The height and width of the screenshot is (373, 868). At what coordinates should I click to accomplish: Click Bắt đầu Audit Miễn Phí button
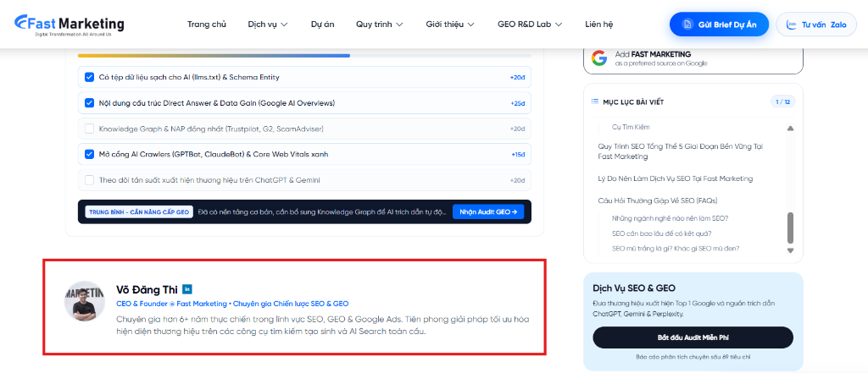[x=693, y=337]
